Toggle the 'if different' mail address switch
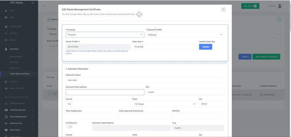Viewport: 291px width, 137px height. click(x=69, y=127)
